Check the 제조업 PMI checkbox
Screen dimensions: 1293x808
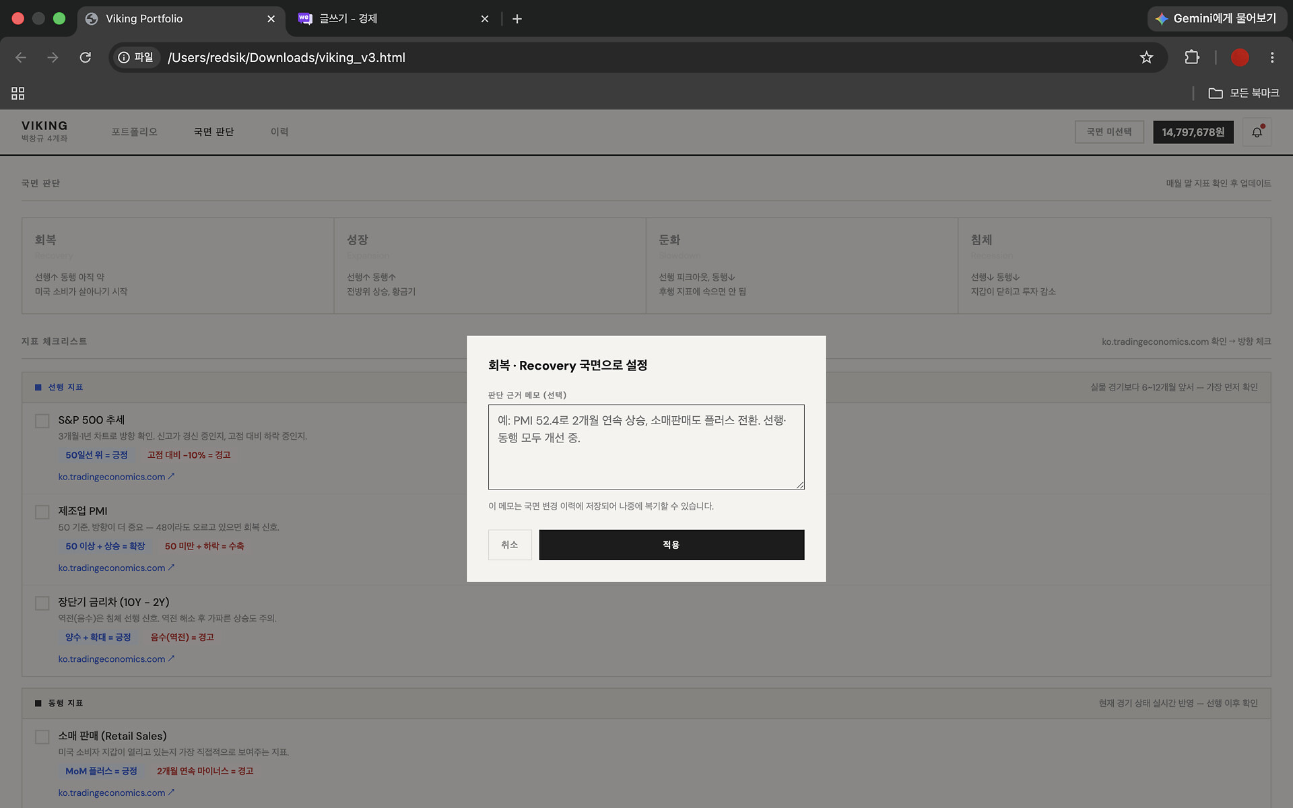pyautogui.click(x=42, y=512)
